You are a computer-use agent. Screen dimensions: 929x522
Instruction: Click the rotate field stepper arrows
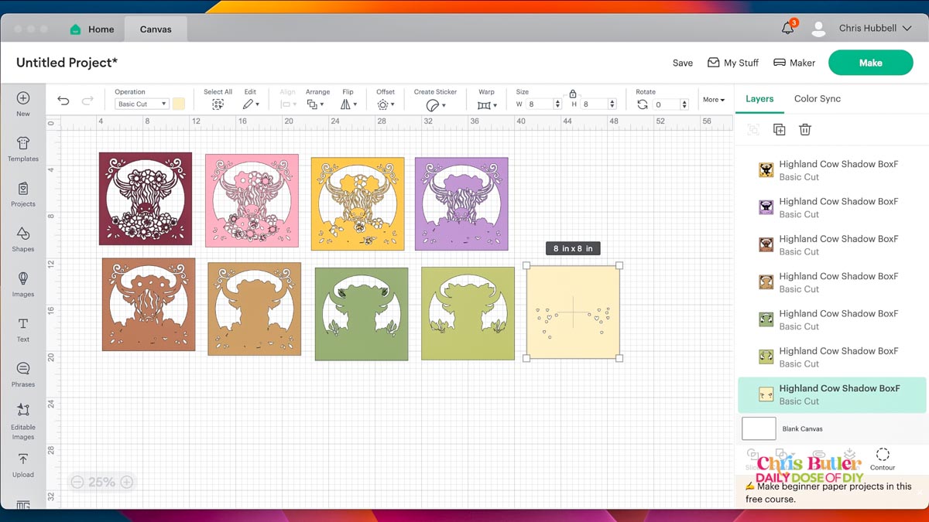coord(684,104)
